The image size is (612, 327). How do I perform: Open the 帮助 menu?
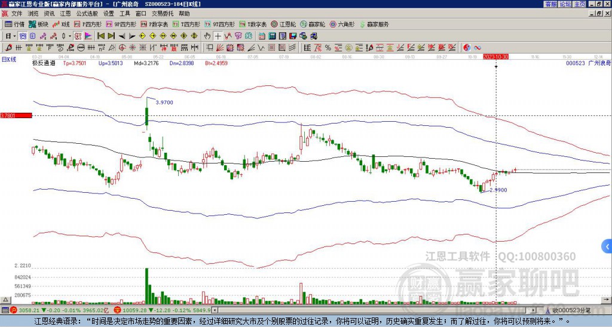[184, 14]
